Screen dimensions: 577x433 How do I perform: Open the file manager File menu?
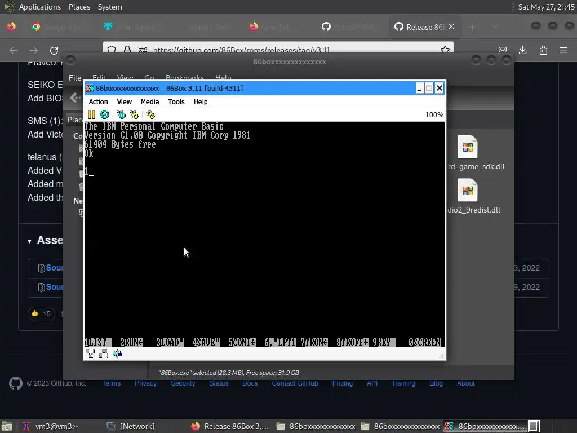click(75, 78)
